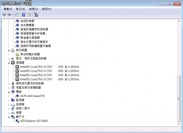Click the mouse icon for 滑鼠及其他指標裝置
Viewport: 183px width, 133px height.
click(13, 87)
